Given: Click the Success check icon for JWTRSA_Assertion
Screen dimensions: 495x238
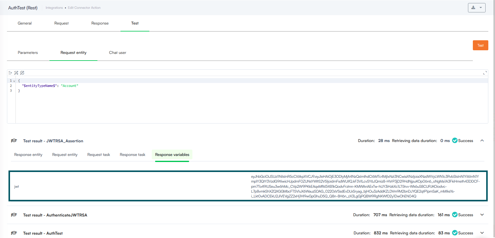Looking at the screenshot, I should (x=455, y=140).
